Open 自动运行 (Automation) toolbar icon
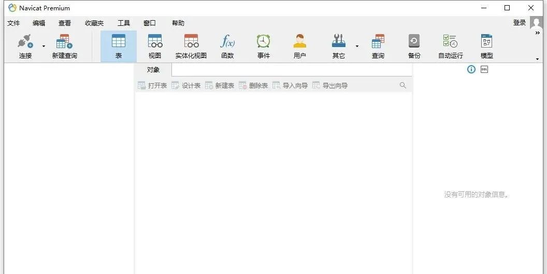Screen dimensions: 547x274 pyautogui.click(x=450, y=42)
